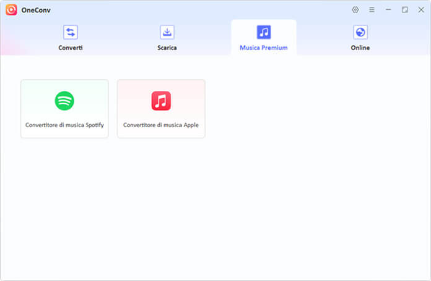Select the Musica Premium tab

(264, 38)
